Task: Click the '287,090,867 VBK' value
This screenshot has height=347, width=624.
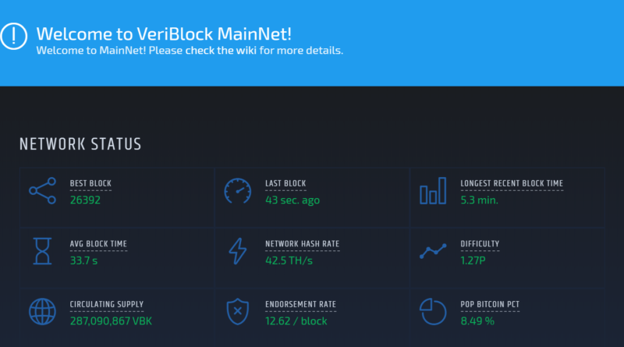Action: 111,321
